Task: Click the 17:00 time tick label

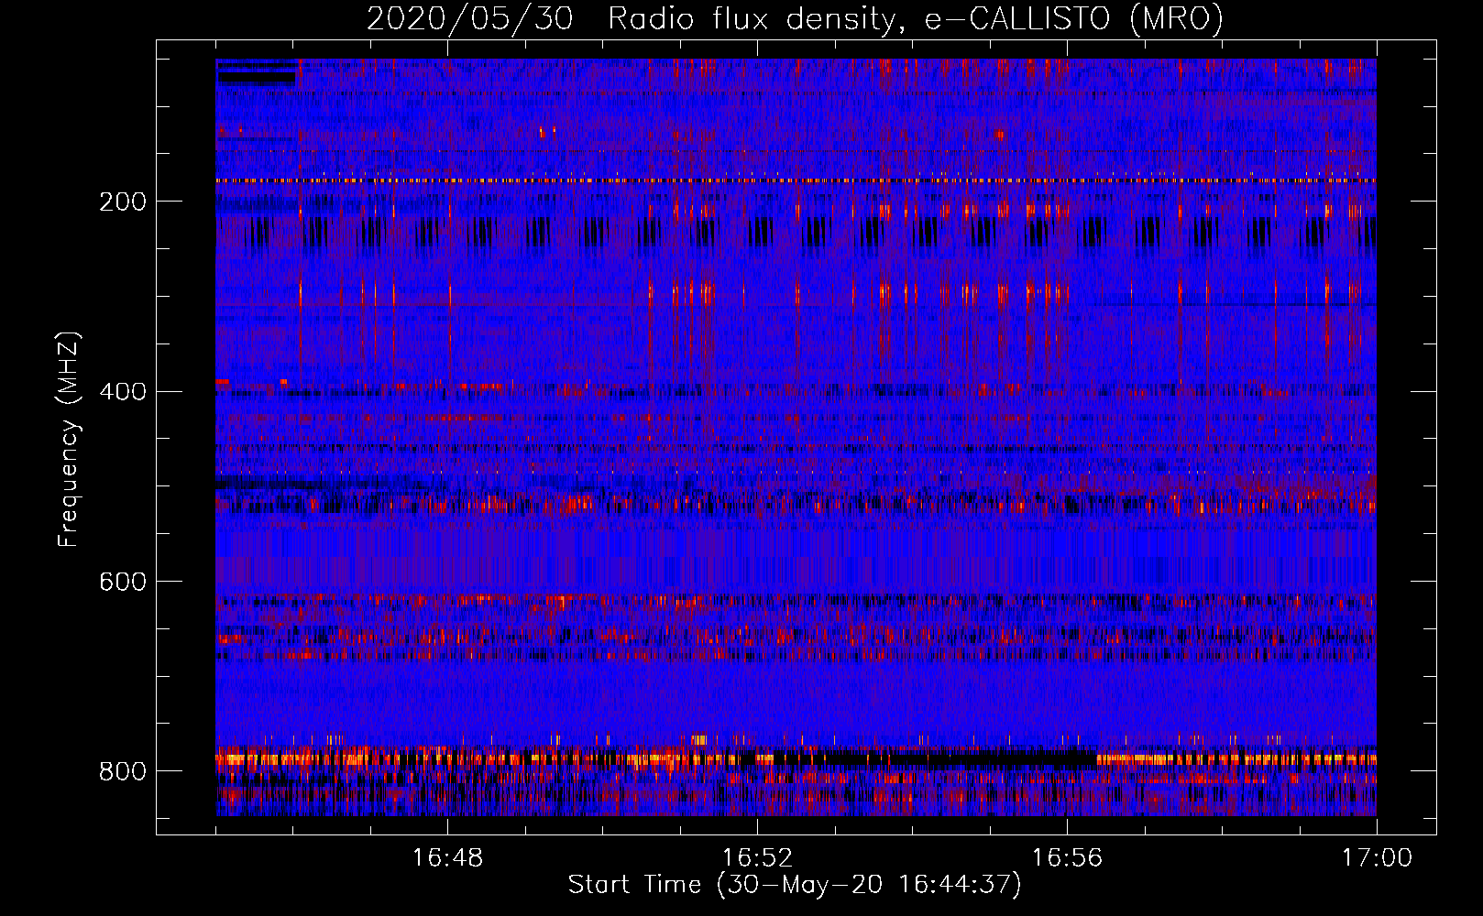Action: click(x=1377, y=858)
